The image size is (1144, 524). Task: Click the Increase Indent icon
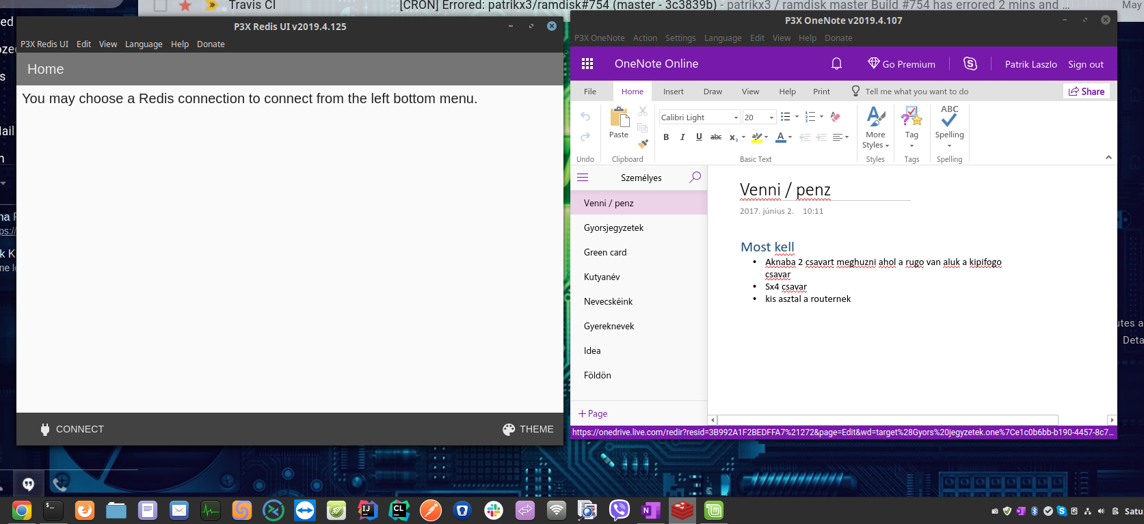(x=821, y=137)
